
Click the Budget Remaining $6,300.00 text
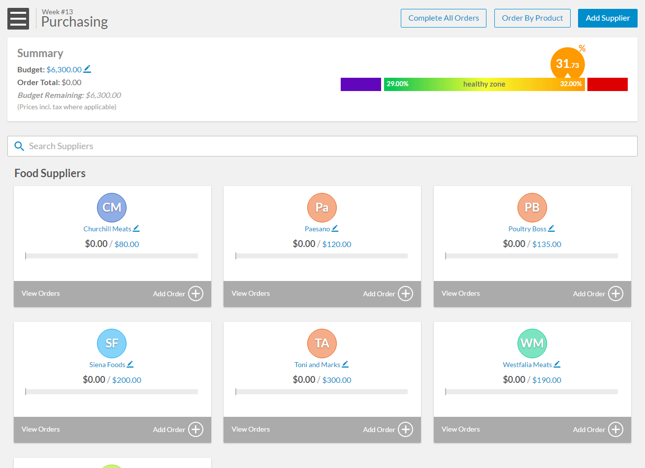coord(69,95)
